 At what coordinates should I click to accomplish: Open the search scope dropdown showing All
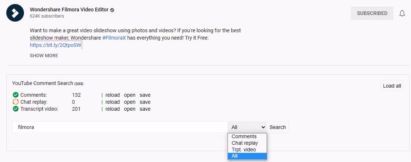point(248,127)
